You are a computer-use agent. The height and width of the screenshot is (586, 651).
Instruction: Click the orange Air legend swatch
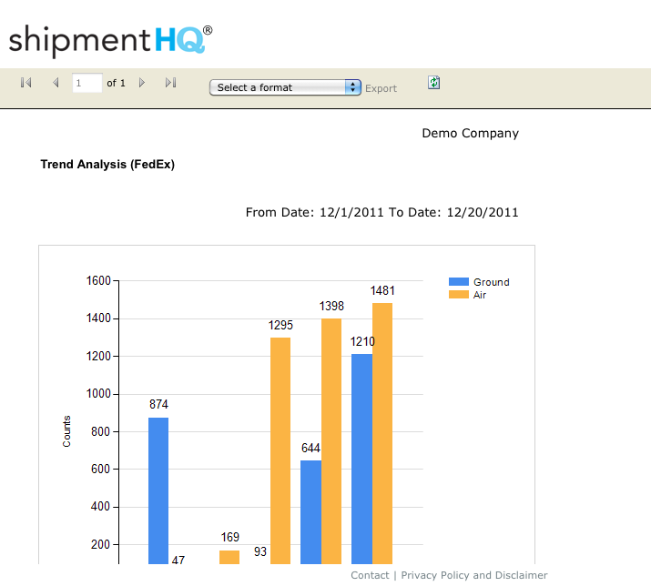(459, 294)
